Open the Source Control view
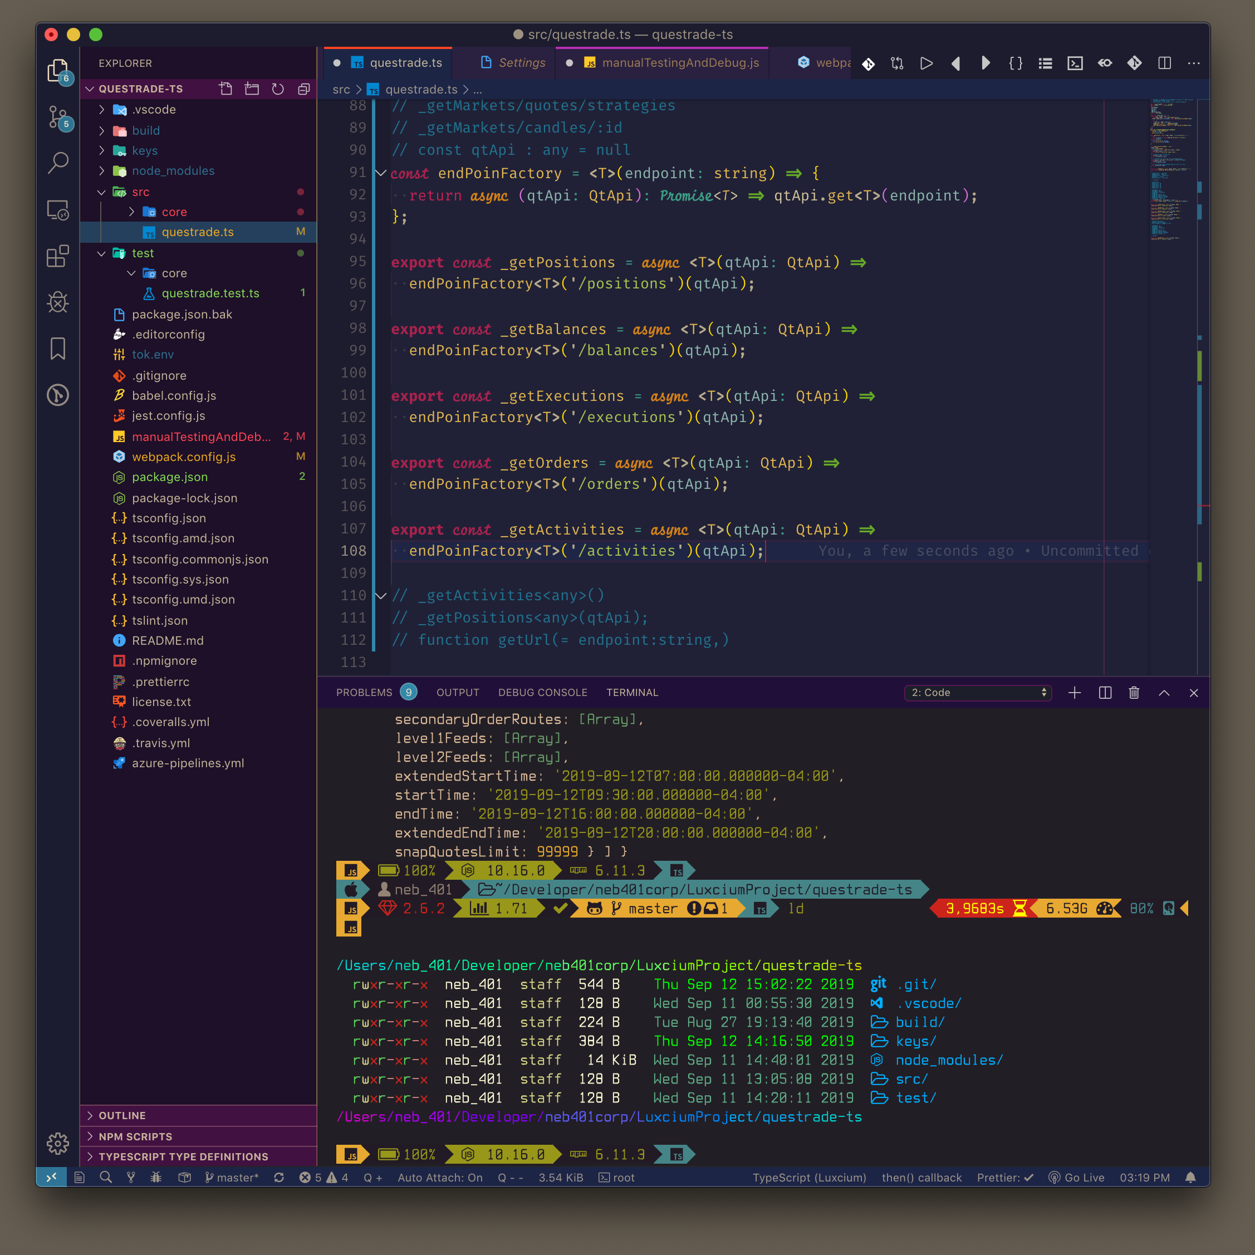 [58, 117]
